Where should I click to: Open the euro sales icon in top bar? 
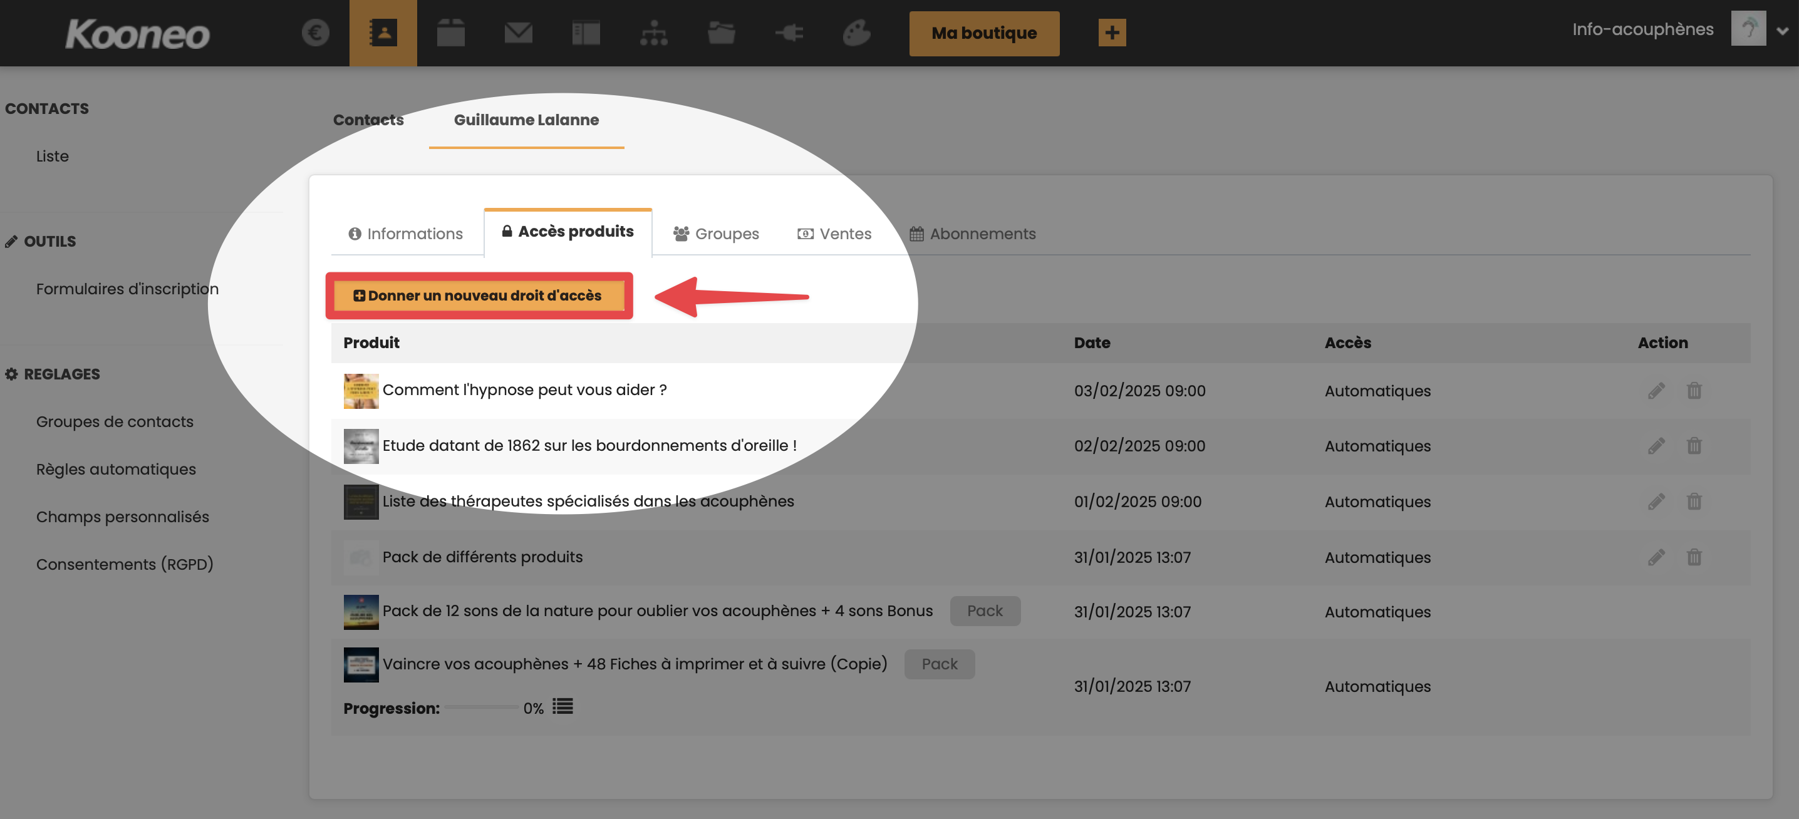315,33
